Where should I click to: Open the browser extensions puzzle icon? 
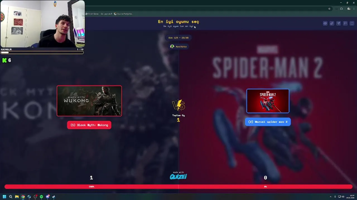pyautogui.click(x=341, y=9)
